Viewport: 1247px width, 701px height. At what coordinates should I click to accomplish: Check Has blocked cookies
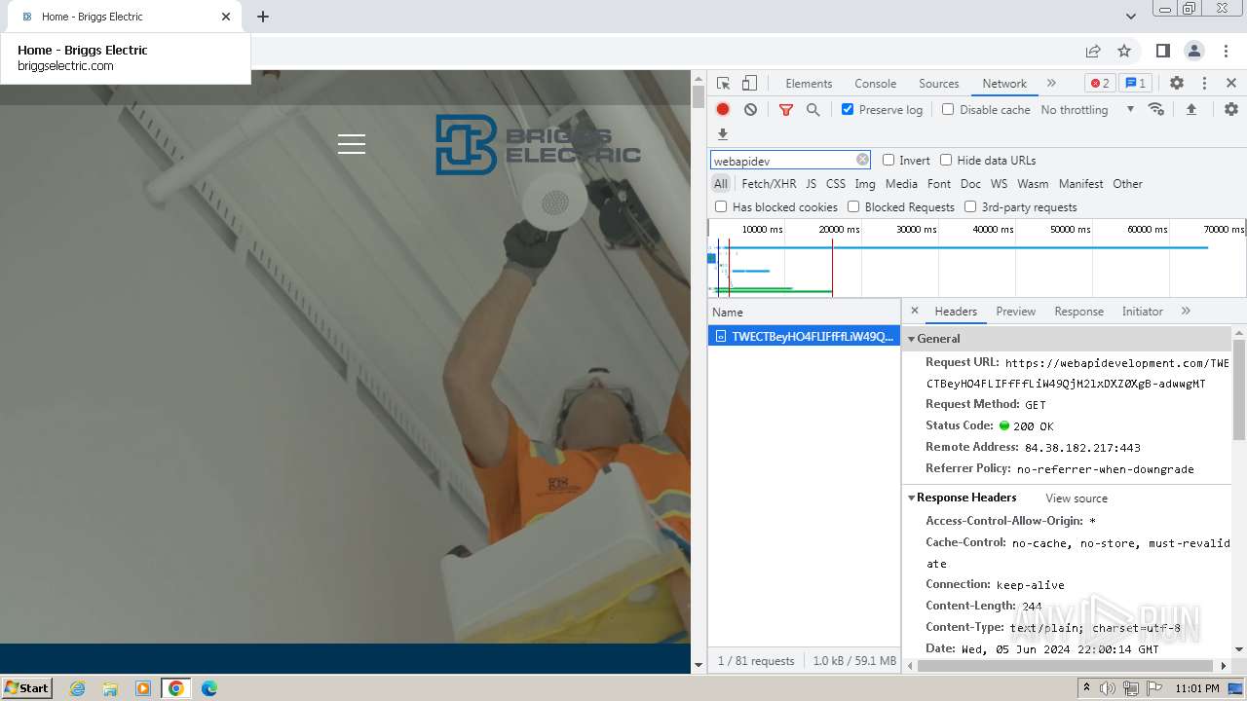[x=721, y=206]
